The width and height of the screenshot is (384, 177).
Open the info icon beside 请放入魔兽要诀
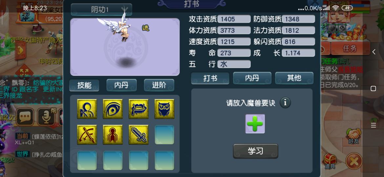pyautogui.click(x=285, y=103)
